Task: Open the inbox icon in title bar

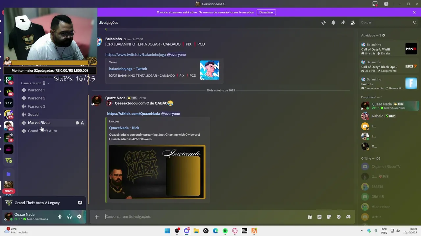Action: 375,4
